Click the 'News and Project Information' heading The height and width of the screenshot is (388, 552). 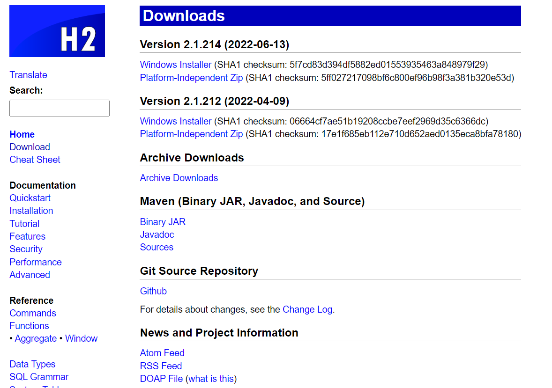219,333
